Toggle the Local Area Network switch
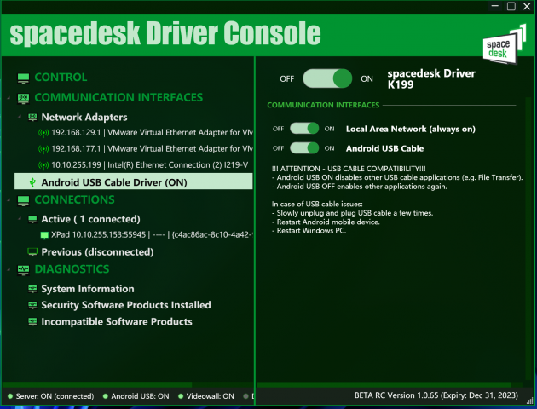Viewport: 537px width, 409px height. click(x=304, y=129)
